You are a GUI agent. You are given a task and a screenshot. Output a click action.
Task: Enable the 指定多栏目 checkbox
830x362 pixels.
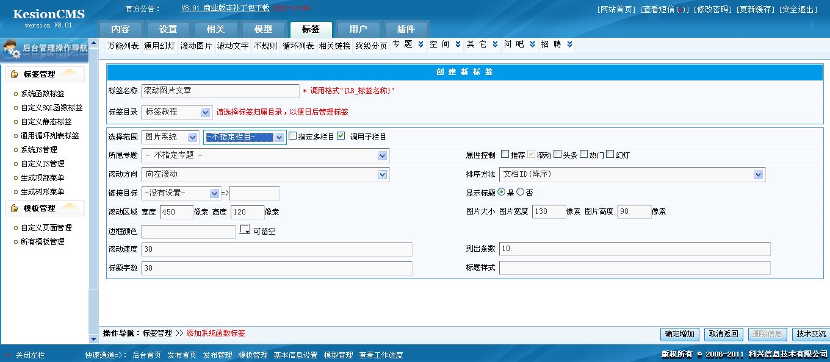coord(293,136)
